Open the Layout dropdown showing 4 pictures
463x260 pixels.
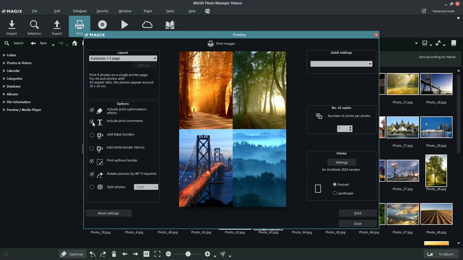(x=123, y=58)
